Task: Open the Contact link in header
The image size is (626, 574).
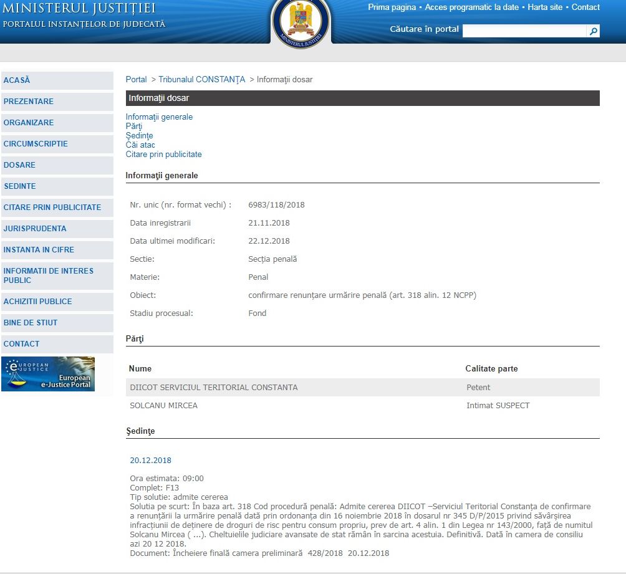Action: point(585,7)
